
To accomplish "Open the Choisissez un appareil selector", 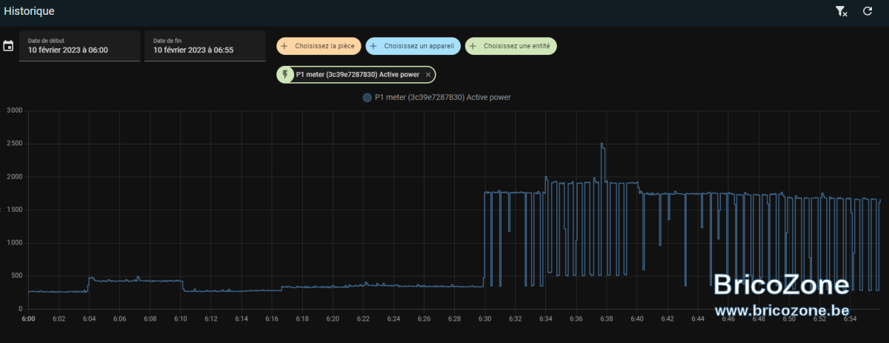I will coord(413,46).
